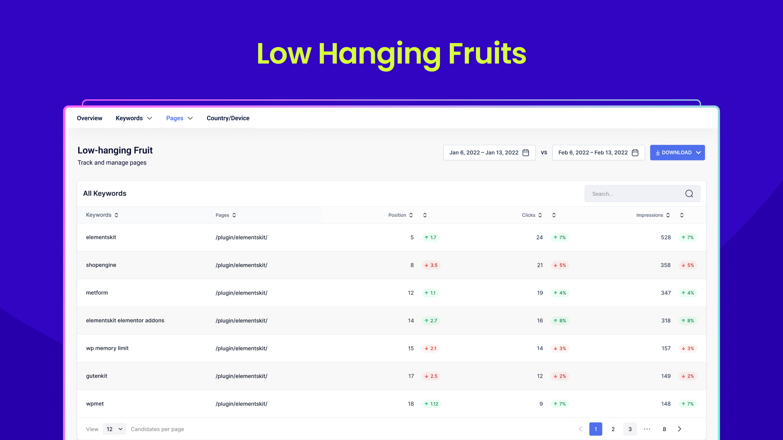Jump to page 8 of results

click(x=664, y=429)
